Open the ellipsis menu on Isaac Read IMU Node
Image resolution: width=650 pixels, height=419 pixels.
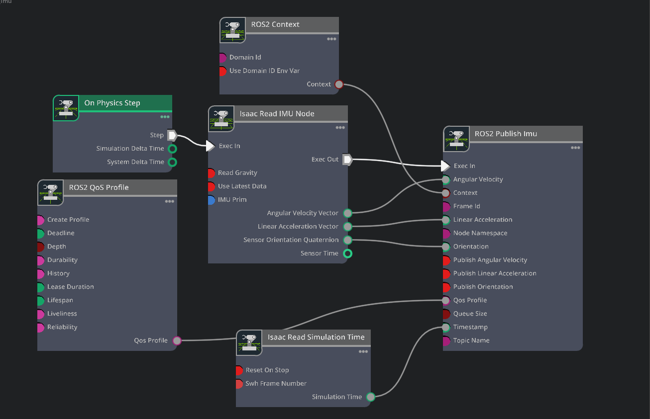click(340, 127)
